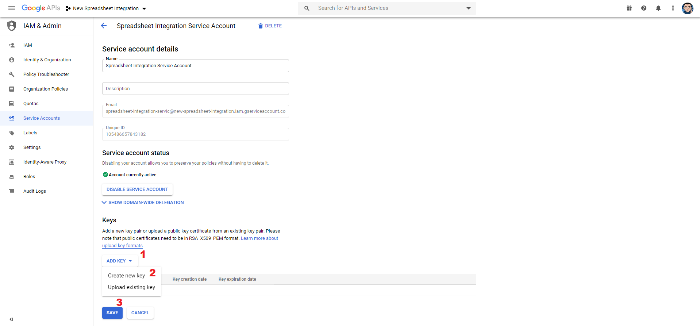Click the Delete trash button
The width and height of the screenshot is (700, 326).
[x=270, y=26]
